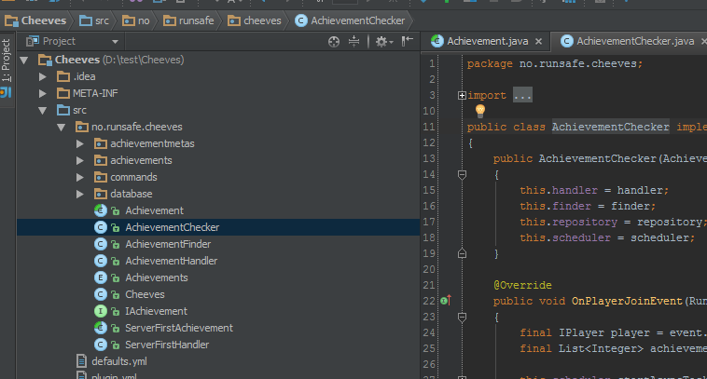Click the class icon on Achievement.java tab

pos(437,41)
